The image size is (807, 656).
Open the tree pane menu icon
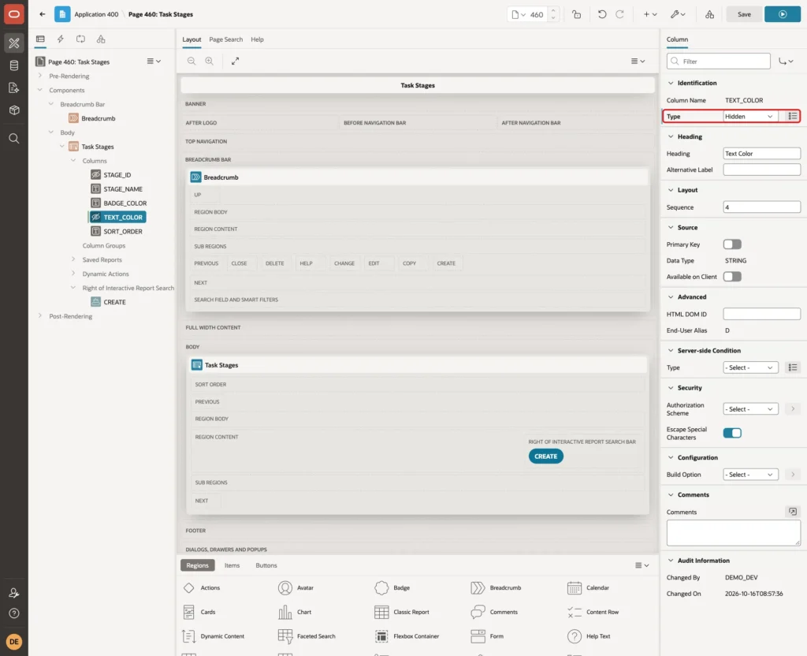point(154,61)
